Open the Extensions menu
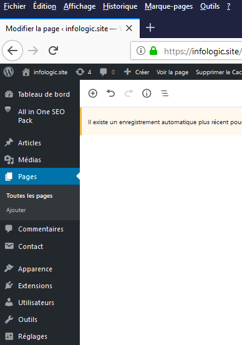242x345 pixels. pyautogui.click(x=40, y=286)
